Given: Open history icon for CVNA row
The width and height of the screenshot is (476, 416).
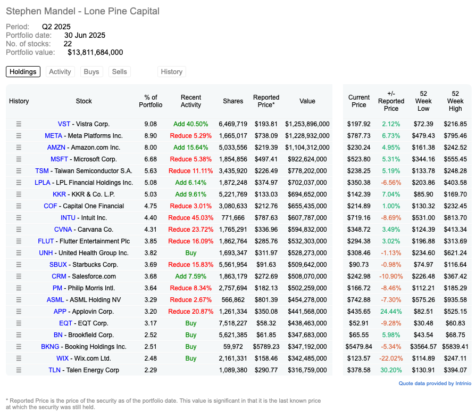Looking at the screenshot, I should (x=19, y=229).
